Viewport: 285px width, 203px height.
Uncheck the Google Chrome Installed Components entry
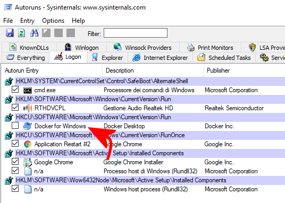point(15,161)
